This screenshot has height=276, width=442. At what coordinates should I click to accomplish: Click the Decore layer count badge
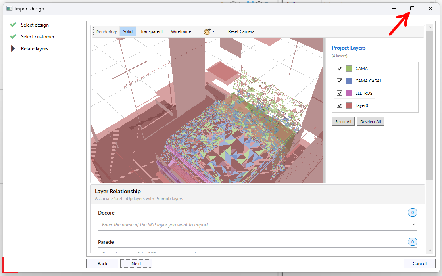[x=412, y=213]
